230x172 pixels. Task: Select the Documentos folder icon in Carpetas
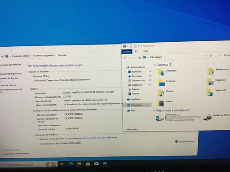(211, 71)
